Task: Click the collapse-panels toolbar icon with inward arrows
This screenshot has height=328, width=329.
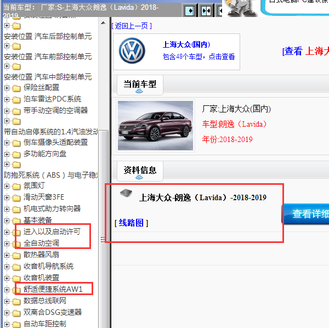Action: 206,10
